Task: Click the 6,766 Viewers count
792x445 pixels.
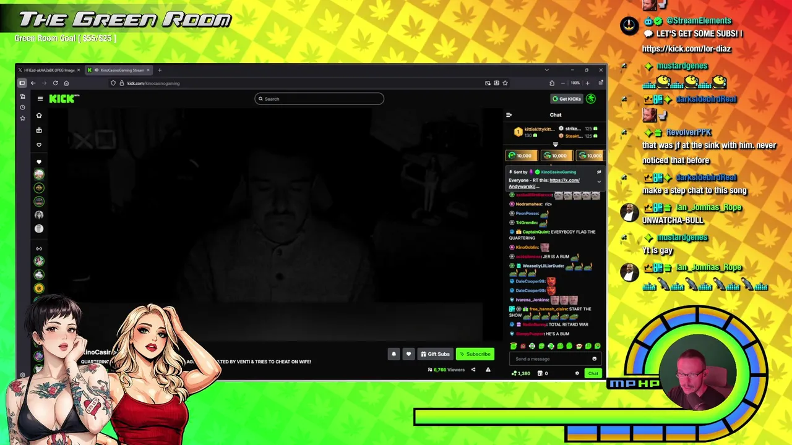Action: 445,370
